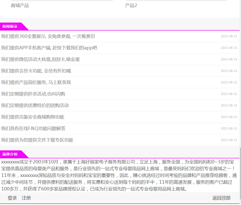Viewport: 241px width, 205px height.
Task: Open the 秒杀活动 news article
Action: (x=33, y=94)
